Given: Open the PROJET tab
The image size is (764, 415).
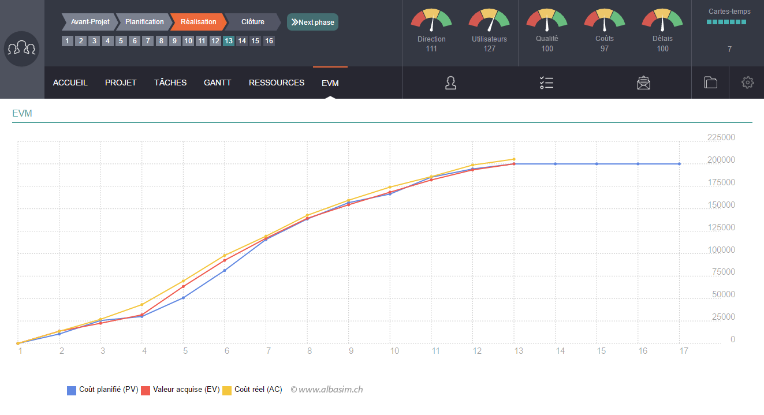Looking at the screenshot, I should [x=121, y=83].
